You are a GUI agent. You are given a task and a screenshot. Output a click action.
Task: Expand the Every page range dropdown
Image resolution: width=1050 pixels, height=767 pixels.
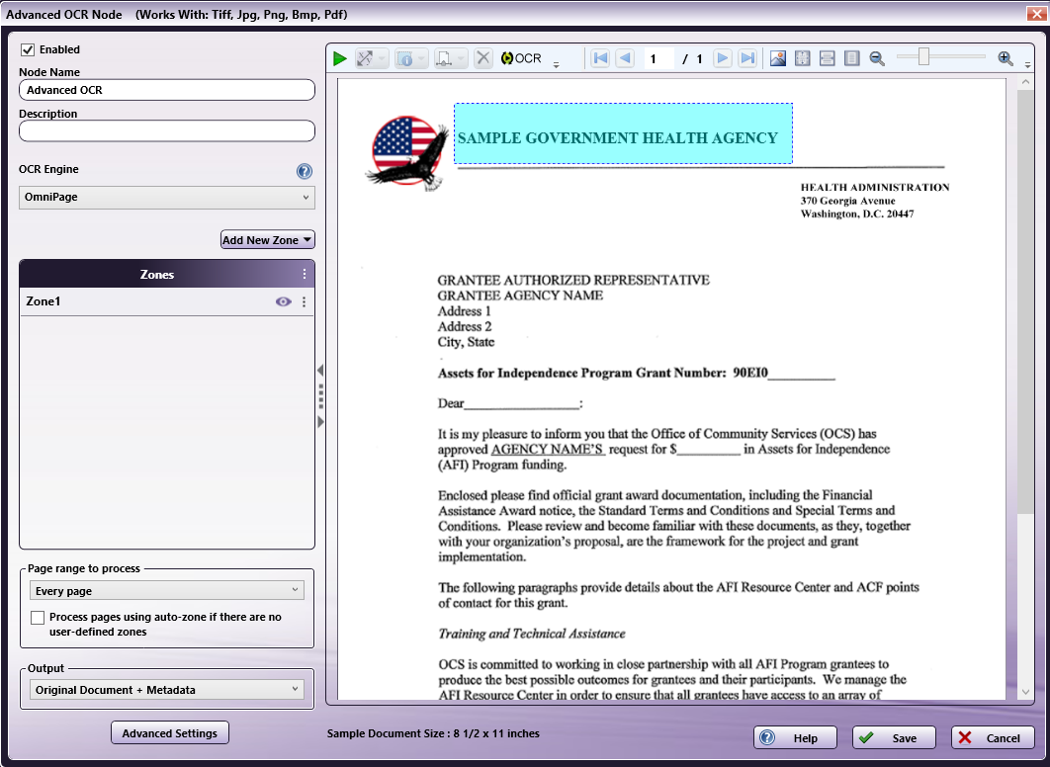click(167, 591)
